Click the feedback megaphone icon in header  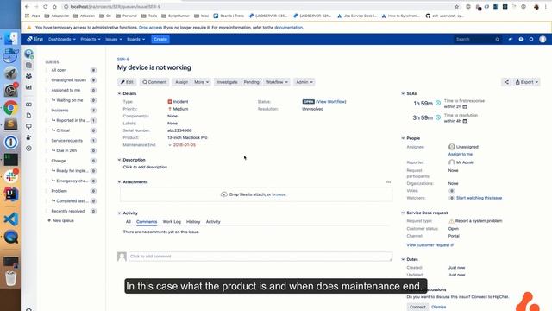510,39
